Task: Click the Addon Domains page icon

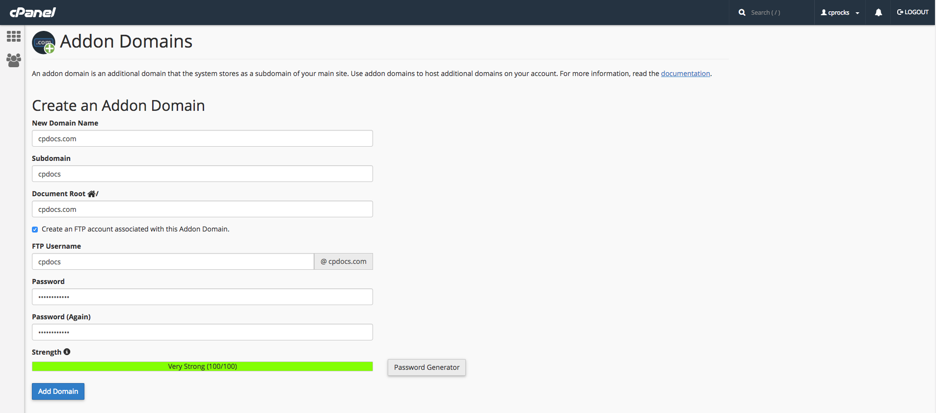Action: [x=44, y=43]
